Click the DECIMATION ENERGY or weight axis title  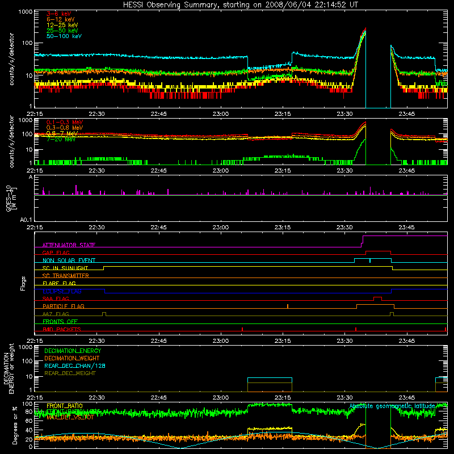[9, 369]
